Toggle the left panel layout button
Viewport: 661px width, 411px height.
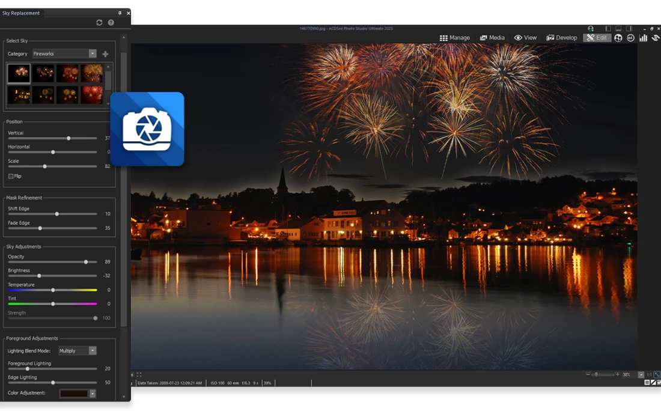click(x=608, y=28)
